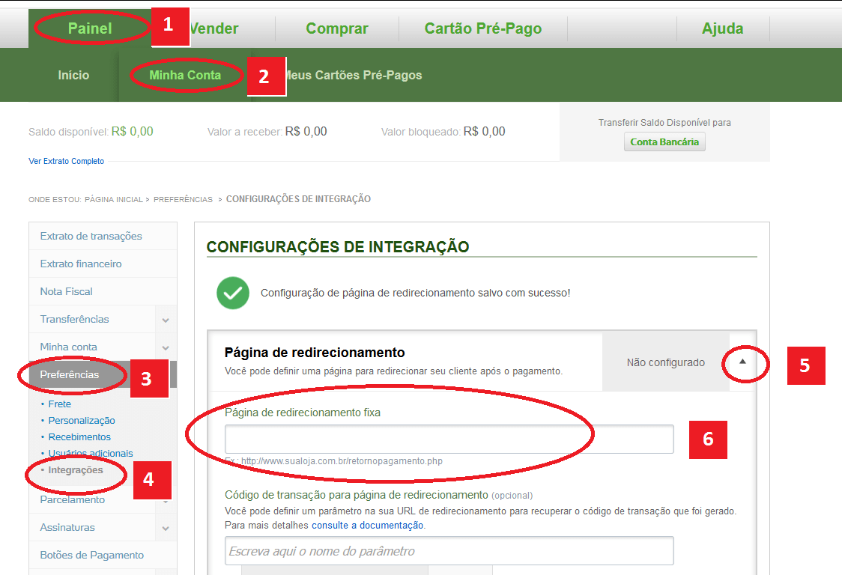The width and height of the screenshot is (842, 575).
Task: Expand the Assinaturas chevron
Action: coord(166,529)
